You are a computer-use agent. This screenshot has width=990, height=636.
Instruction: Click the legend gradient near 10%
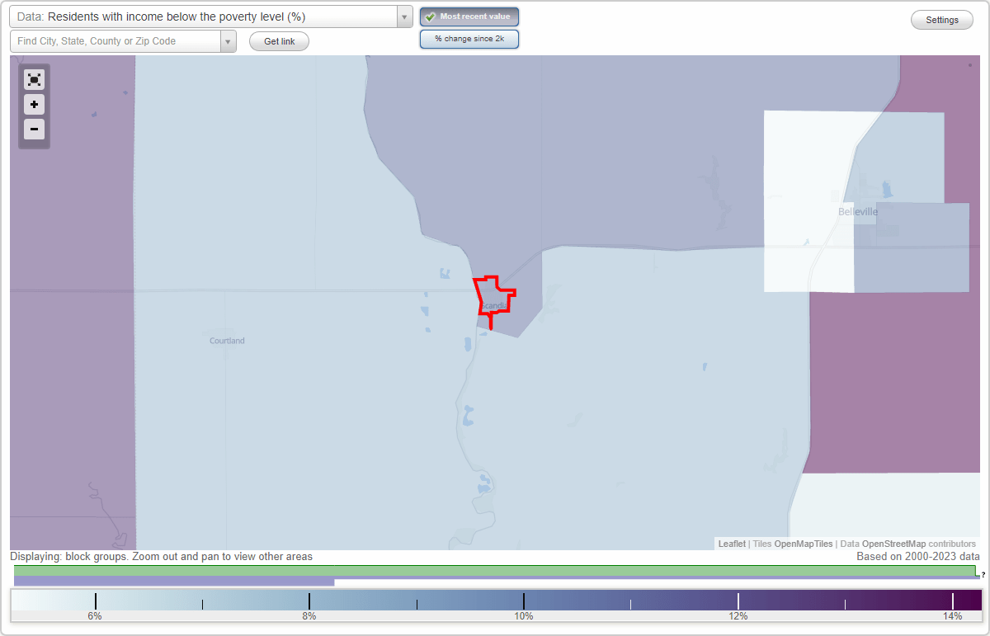[524, 600]
